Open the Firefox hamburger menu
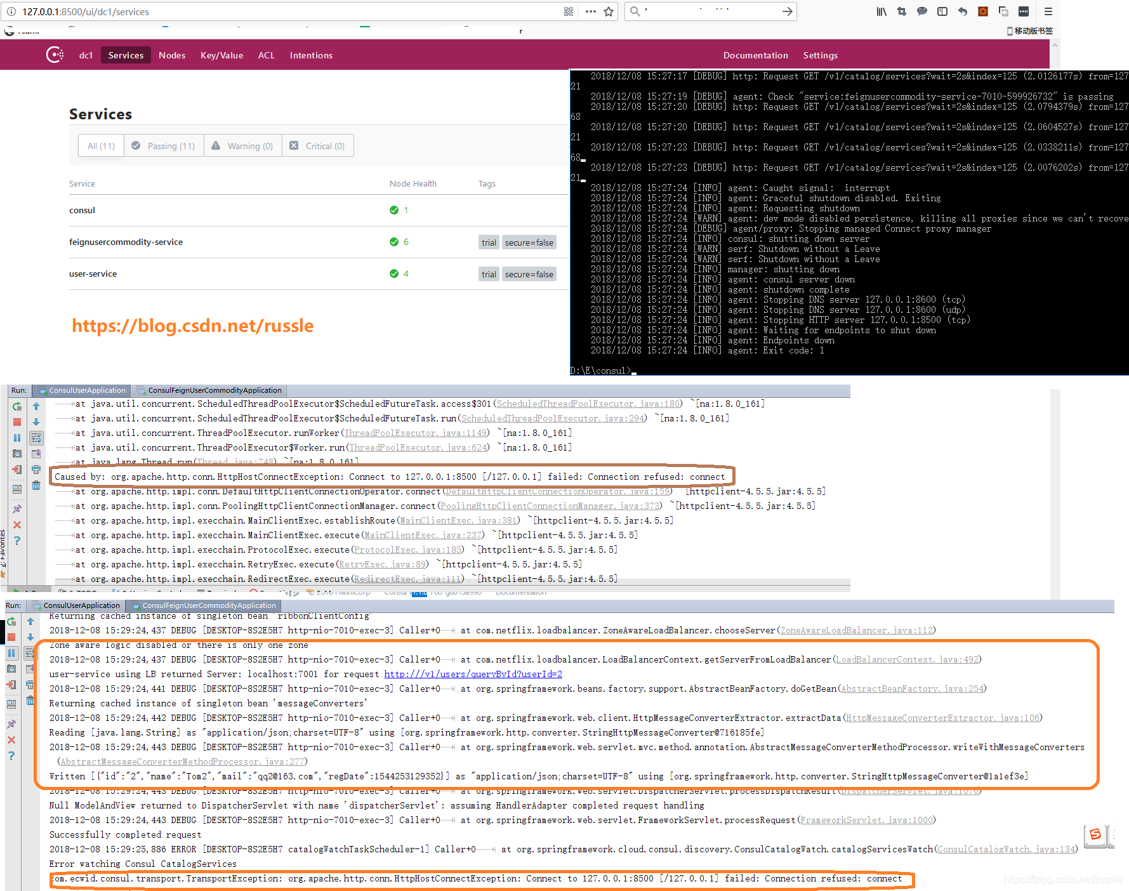 pyautogui.click(x=1048, y=11)
